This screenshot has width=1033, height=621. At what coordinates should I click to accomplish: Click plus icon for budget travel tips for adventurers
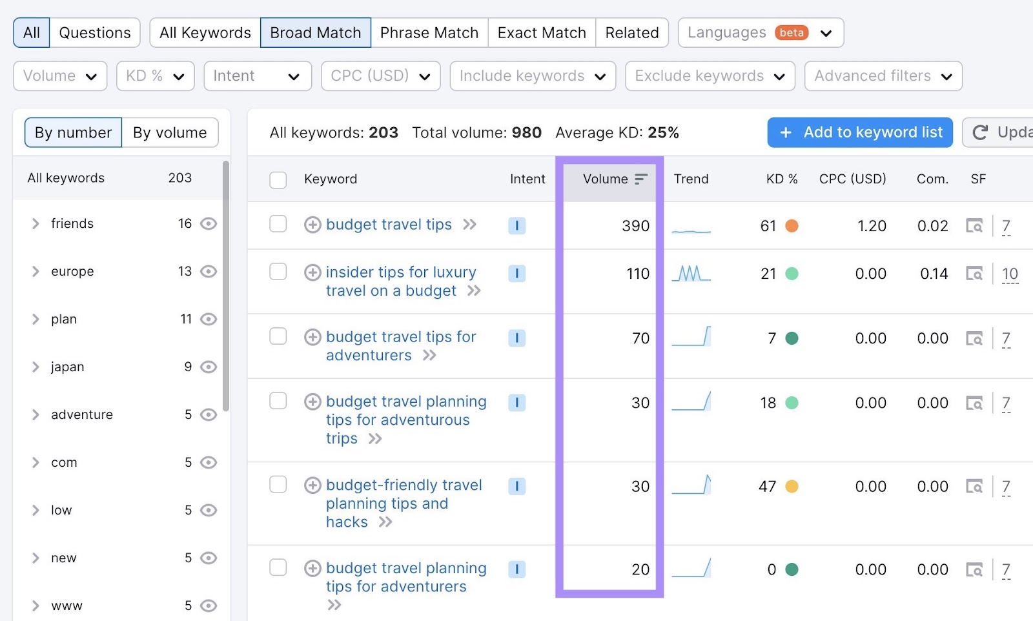(x=312, y=337)
